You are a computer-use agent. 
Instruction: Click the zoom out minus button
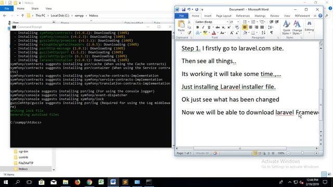(x=288, y=153)
